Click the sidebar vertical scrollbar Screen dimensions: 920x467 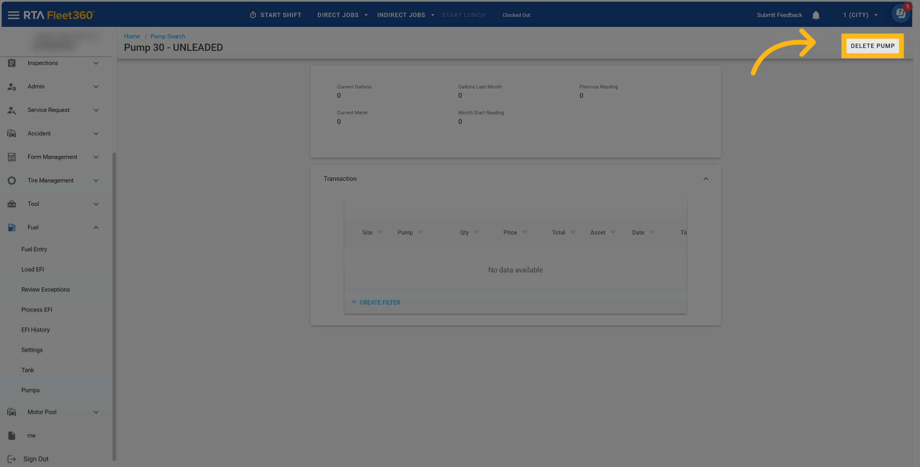[x=114, y=307]
